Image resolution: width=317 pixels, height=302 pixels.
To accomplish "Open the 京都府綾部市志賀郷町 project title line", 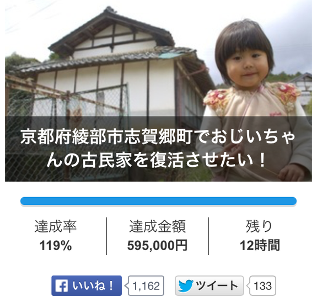I will click(158, 137).
